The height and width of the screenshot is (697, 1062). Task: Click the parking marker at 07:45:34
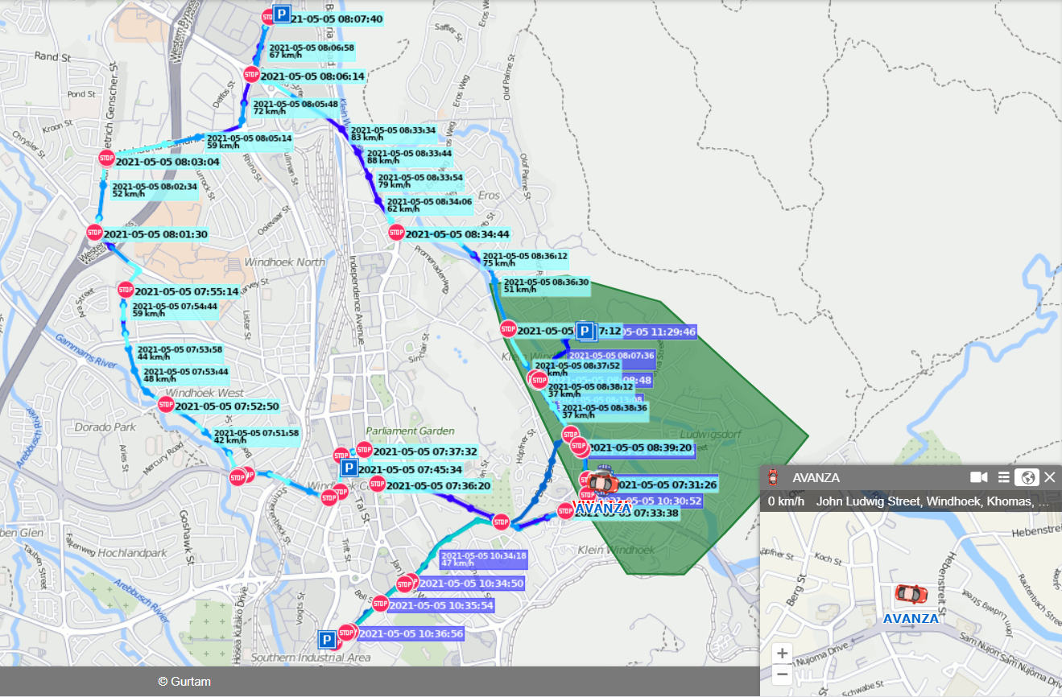348,468
